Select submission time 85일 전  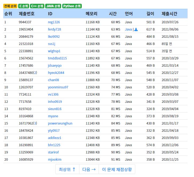[x=167, y=44]
